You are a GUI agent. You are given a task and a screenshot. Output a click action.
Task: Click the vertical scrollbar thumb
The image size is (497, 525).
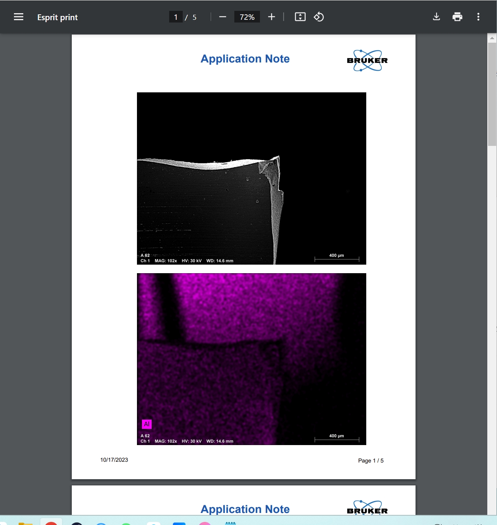492,94
